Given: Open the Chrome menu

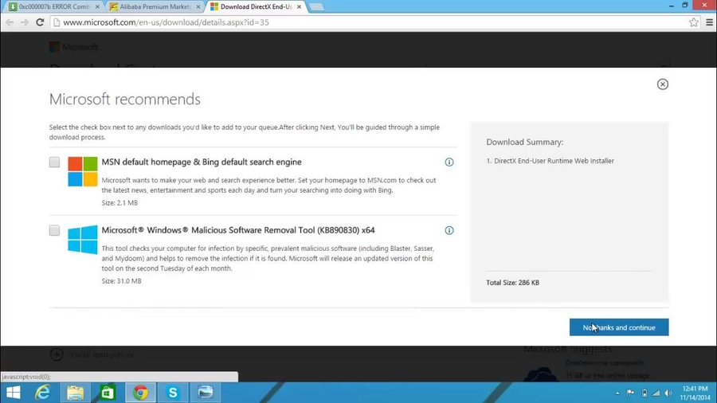Looking at the screenshot, I should coord(709,22).
